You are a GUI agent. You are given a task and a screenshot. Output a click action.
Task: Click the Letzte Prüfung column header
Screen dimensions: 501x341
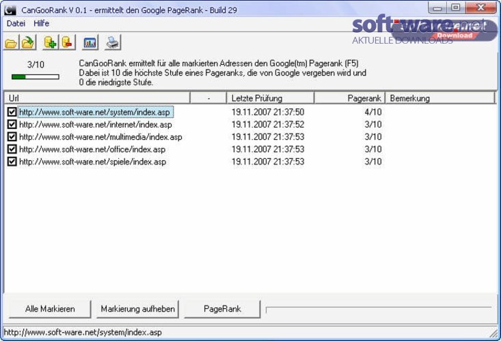[270, 98]
